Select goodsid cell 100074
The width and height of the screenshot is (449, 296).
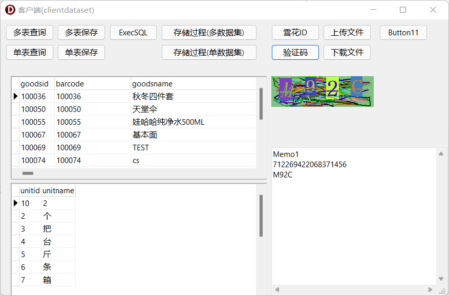(37, 161)
